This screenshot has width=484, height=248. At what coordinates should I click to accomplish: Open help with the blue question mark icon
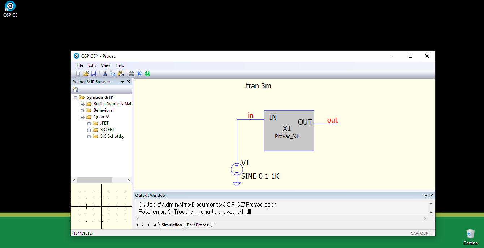point(139,74)
